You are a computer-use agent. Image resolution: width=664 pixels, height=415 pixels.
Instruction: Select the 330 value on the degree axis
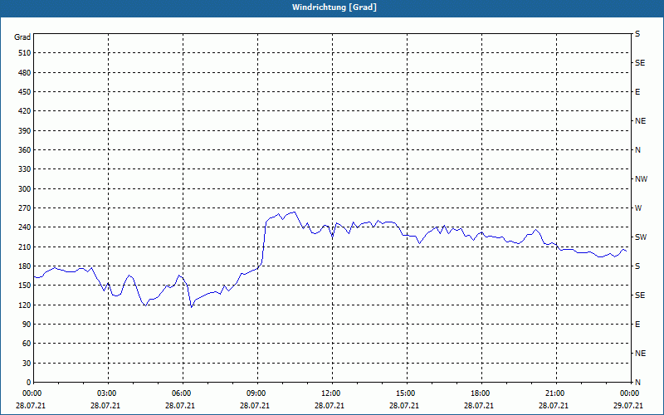(x=25, y=169)
